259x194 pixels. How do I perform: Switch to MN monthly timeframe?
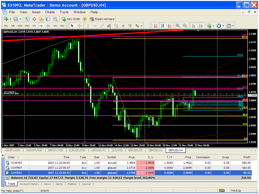[x=62, y=26]
